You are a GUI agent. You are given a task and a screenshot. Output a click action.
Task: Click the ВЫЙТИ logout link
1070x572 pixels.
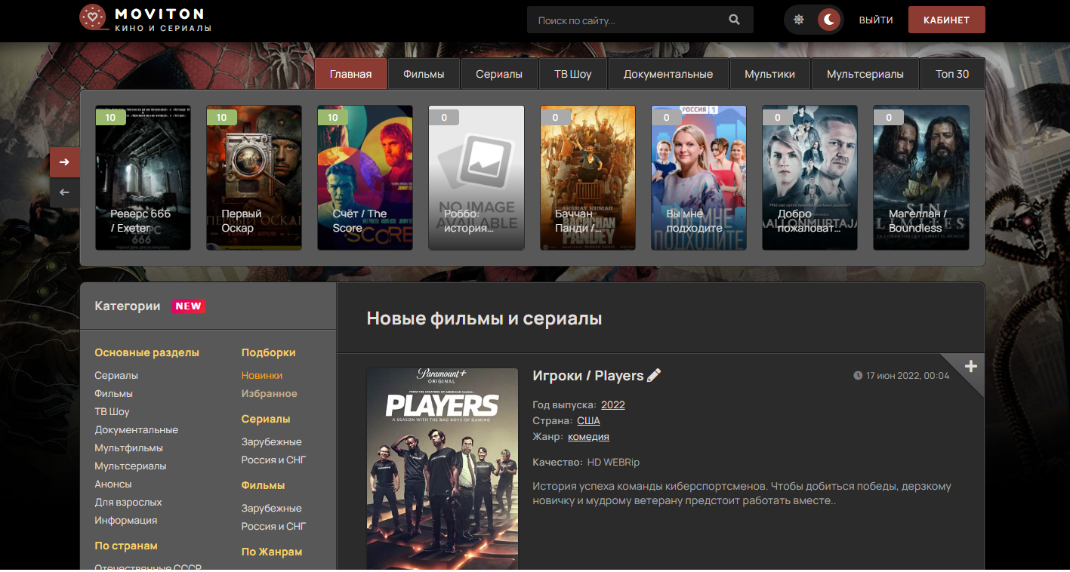click(x=876, y=20)
